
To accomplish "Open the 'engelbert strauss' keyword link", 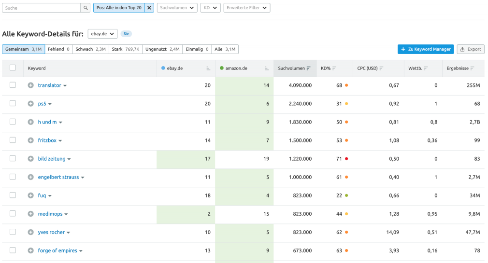I will [x=58, y=177].
